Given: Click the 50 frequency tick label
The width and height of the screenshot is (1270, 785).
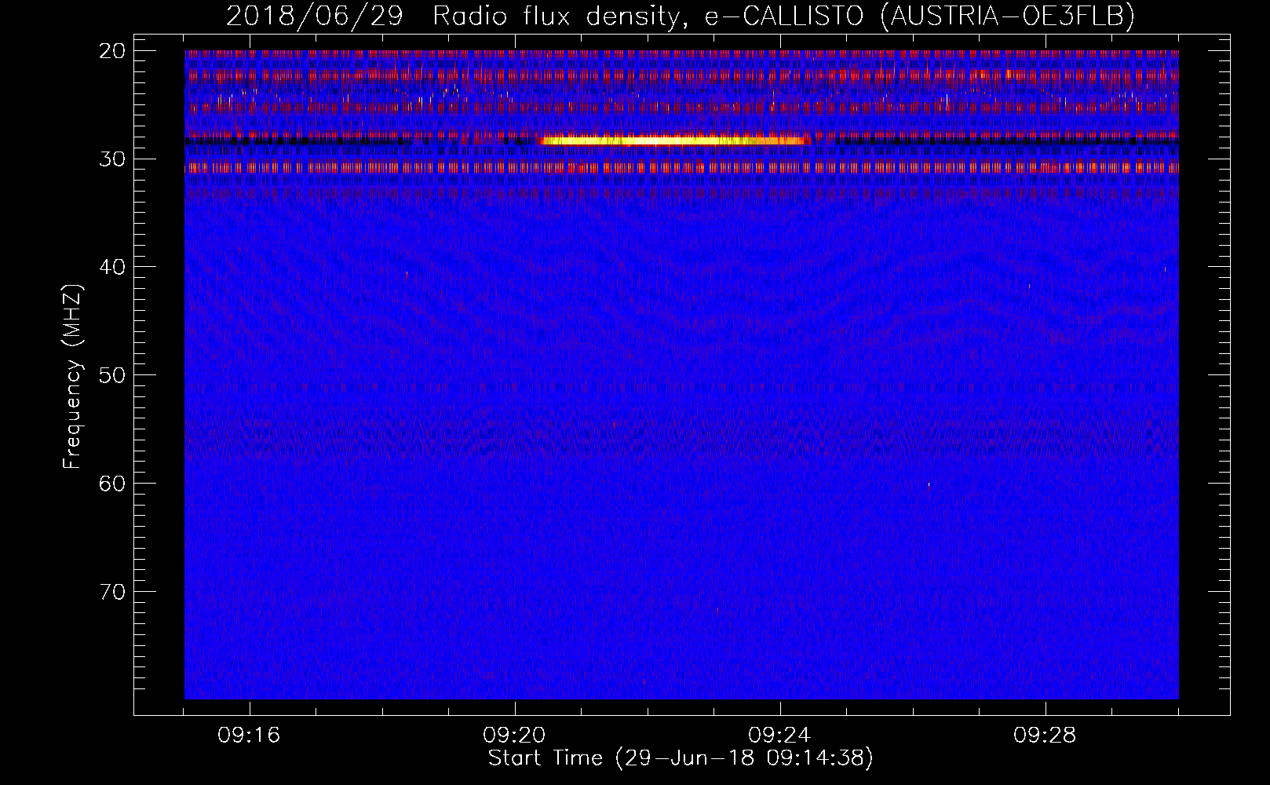Looking at the screenshot, I should click(112, 375).
